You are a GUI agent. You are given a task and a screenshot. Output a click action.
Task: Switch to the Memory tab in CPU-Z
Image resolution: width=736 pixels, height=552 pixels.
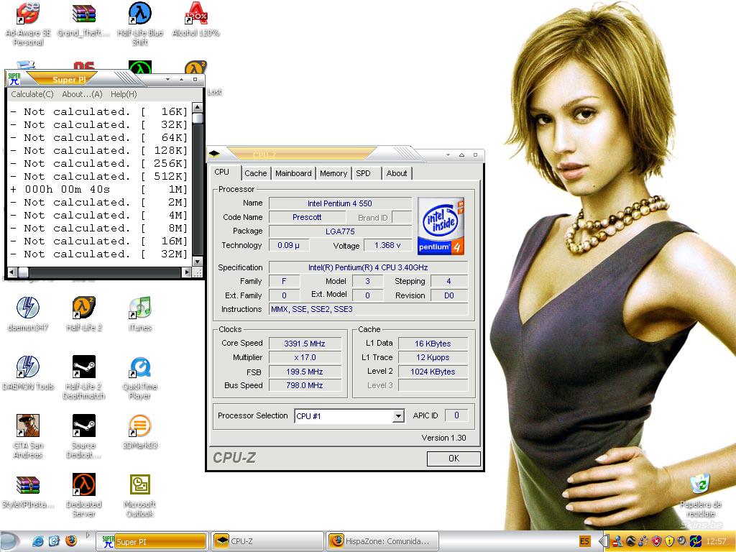tap(333, 173)
